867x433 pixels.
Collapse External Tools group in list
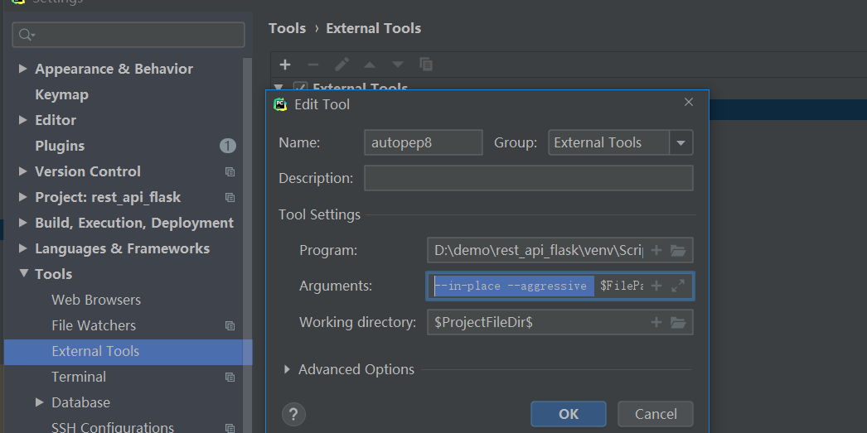point(279,87)
